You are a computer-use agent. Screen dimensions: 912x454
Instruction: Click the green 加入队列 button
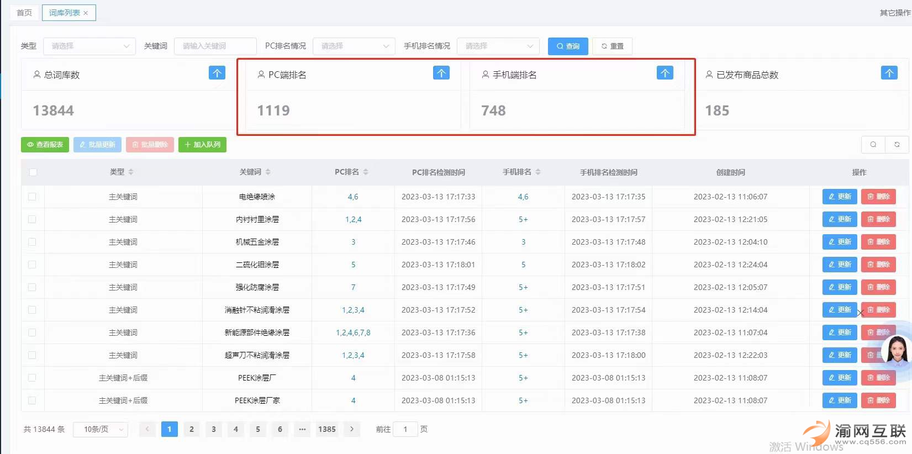click(202, 145)
